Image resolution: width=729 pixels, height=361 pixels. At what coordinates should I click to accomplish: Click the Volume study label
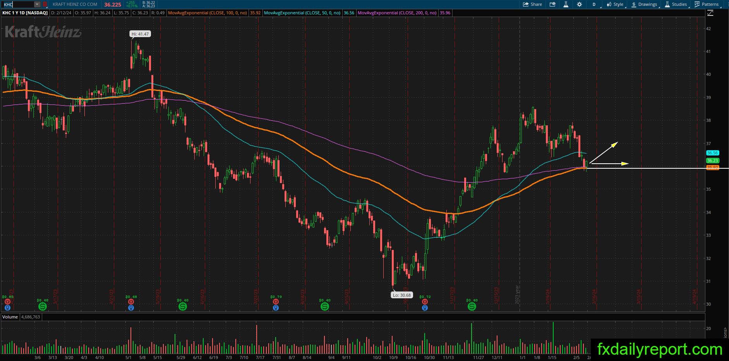click(x=10, y=317)
